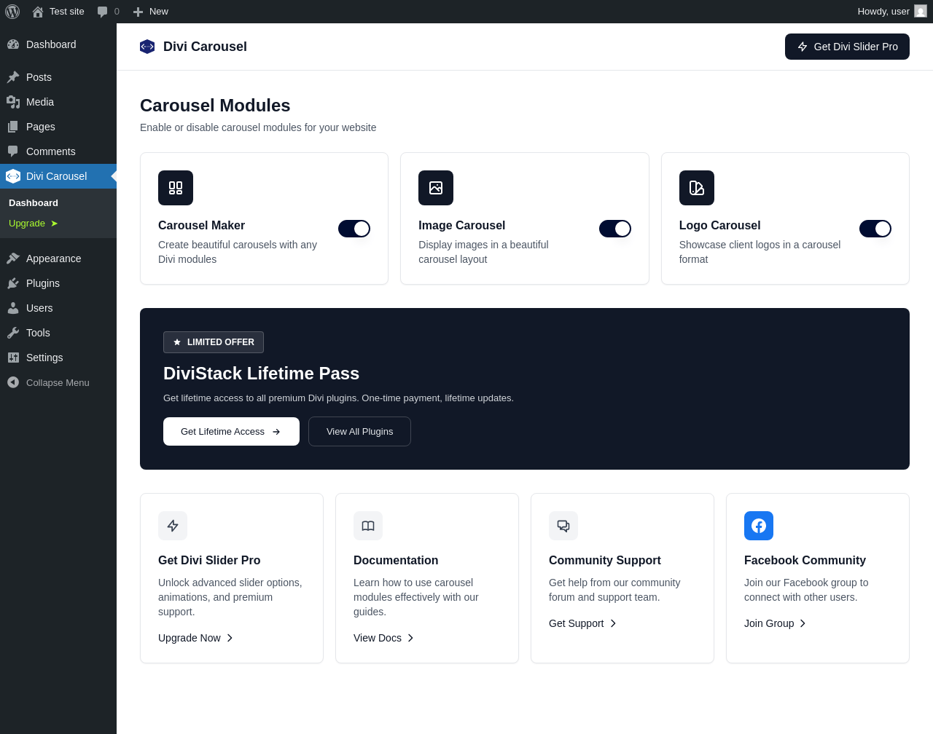Click the Documentation book icon
The width and height of the screenshot is (933, 734).
368,526
